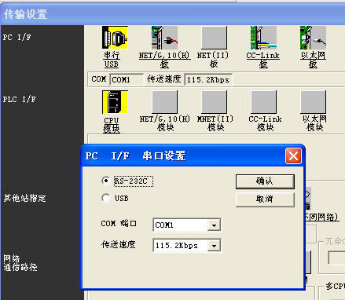Select the CPU 模块 PLC interface icon

(x=115, y=102)
